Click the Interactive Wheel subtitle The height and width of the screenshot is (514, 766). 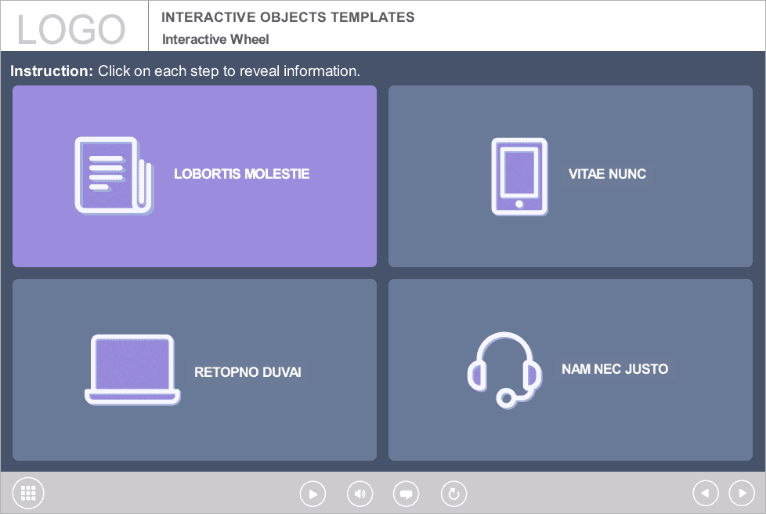tap(215, 39)
